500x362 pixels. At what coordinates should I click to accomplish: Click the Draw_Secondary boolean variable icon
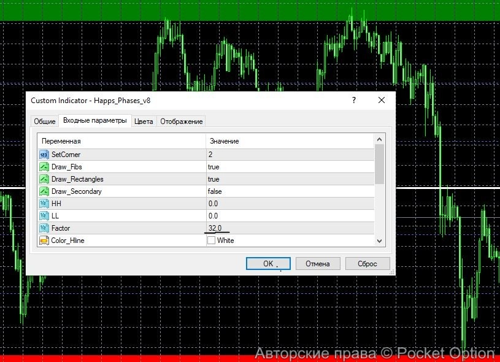coord(44,191)
